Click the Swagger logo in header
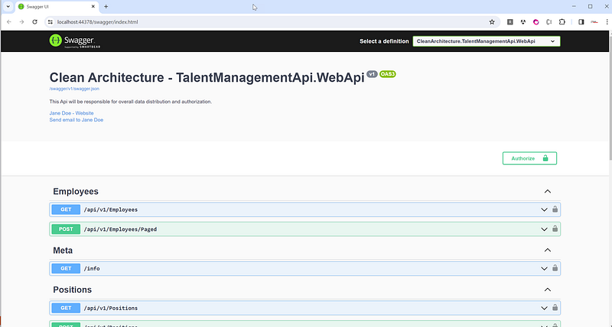This screenshot has width=612, height=327. pos(74,41)
